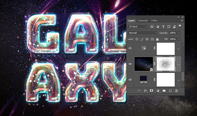Filter for smart object layers
This screenshot has width=197, height=116.
tap(174, 27)
